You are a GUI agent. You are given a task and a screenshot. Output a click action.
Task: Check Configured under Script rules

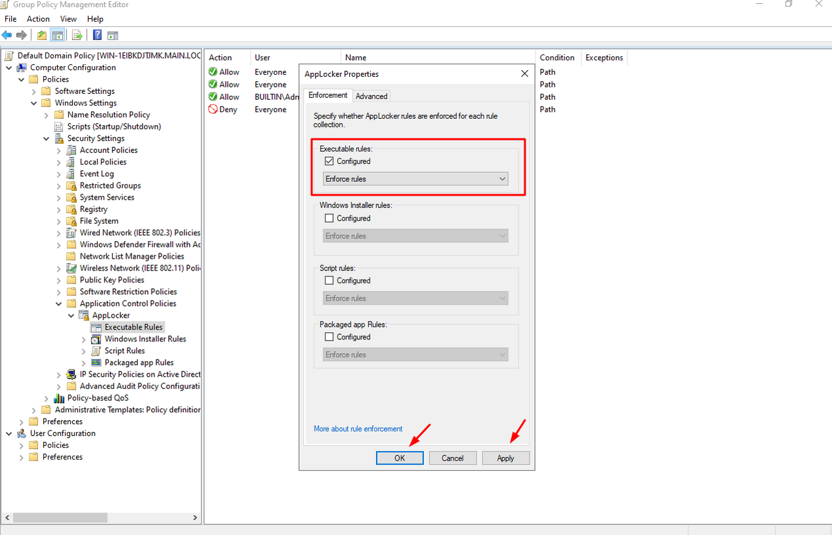pyautogui.click(x=329, y=281)
